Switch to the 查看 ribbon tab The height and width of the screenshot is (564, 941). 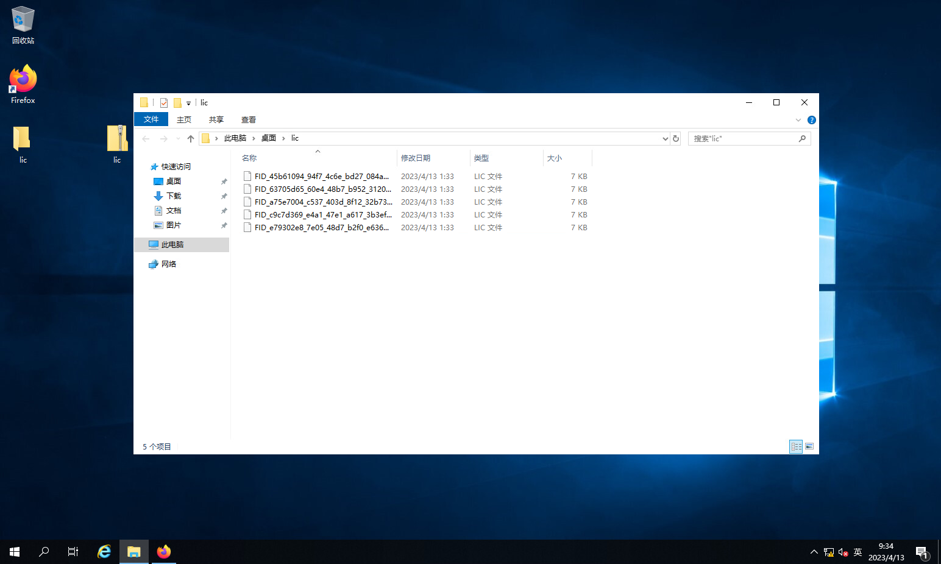pos(248,120)
